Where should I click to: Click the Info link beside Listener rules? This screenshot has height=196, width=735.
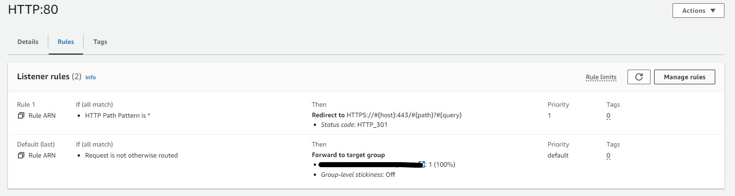90,77
